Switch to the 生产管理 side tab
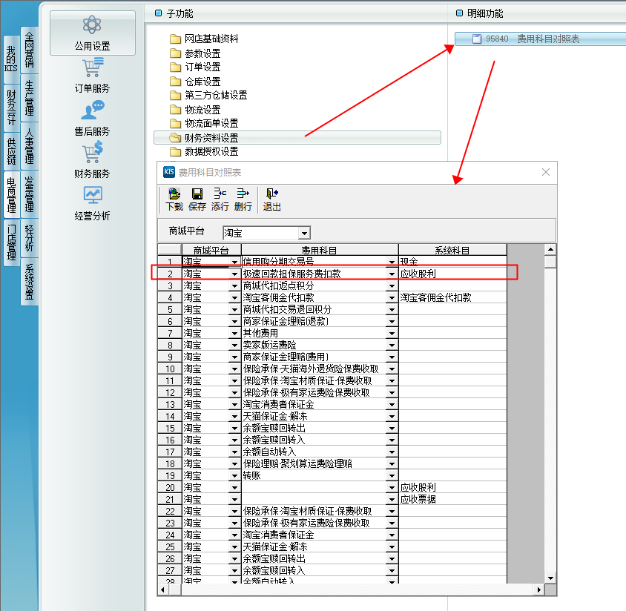626x611 pixels. pyautogui.click(x=29, y=98)
